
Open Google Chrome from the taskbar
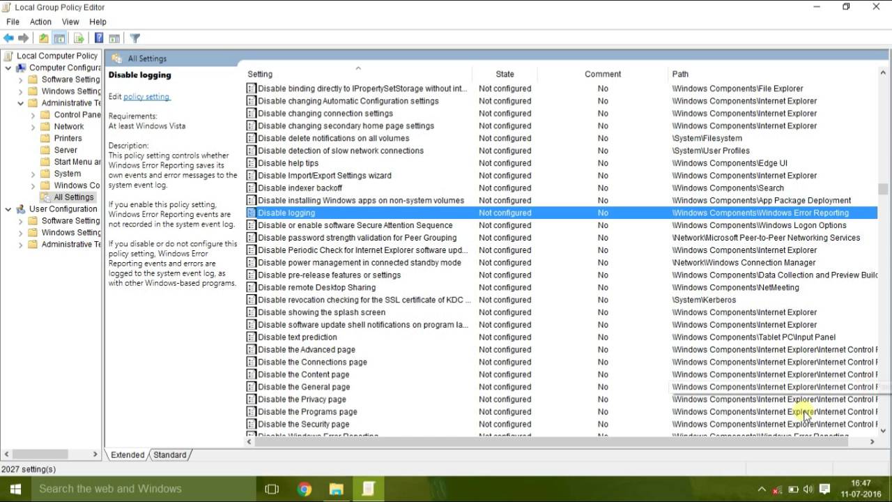[304, 489]
